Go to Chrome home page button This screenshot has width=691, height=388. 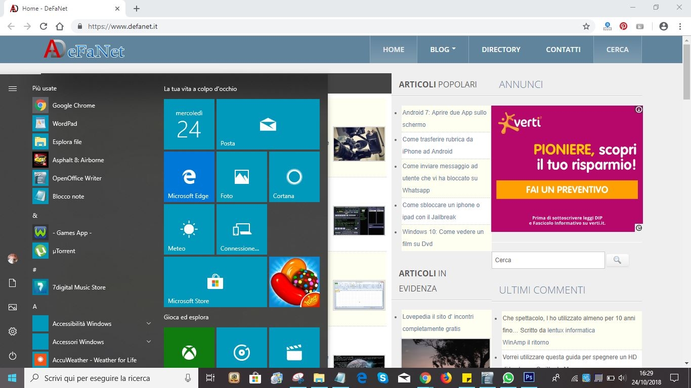click(60, 26)
